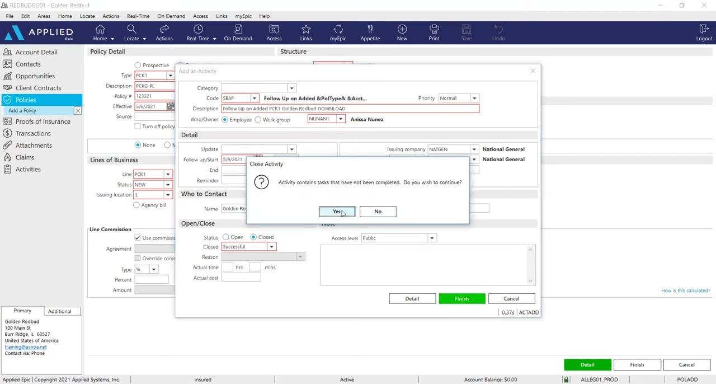Expand the Priority Normal dropdown

tap(474, 99)
